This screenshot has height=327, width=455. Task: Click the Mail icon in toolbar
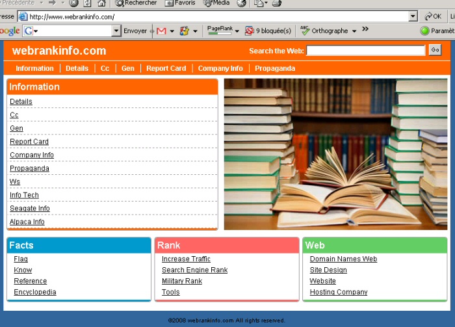[259, 3]
